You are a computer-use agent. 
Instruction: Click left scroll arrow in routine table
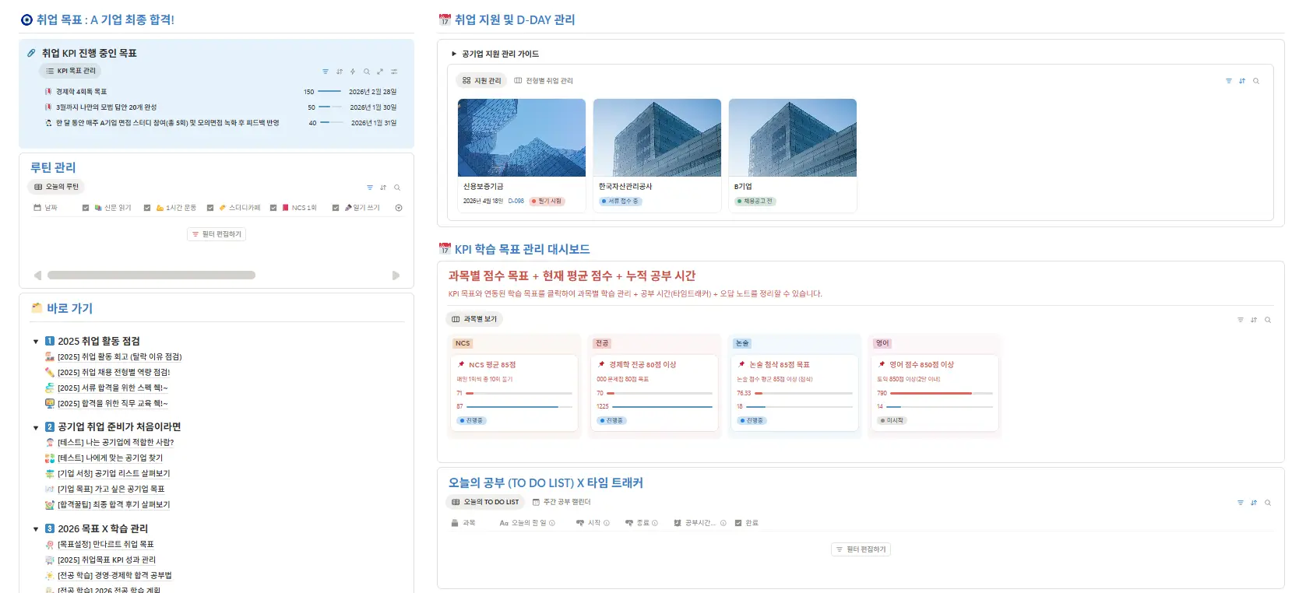pos(37,275)
